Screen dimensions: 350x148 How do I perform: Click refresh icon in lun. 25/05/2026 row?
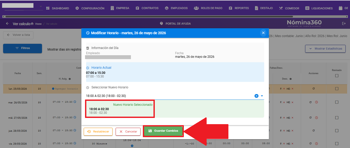pyautogui.click(x=313, y=89)
